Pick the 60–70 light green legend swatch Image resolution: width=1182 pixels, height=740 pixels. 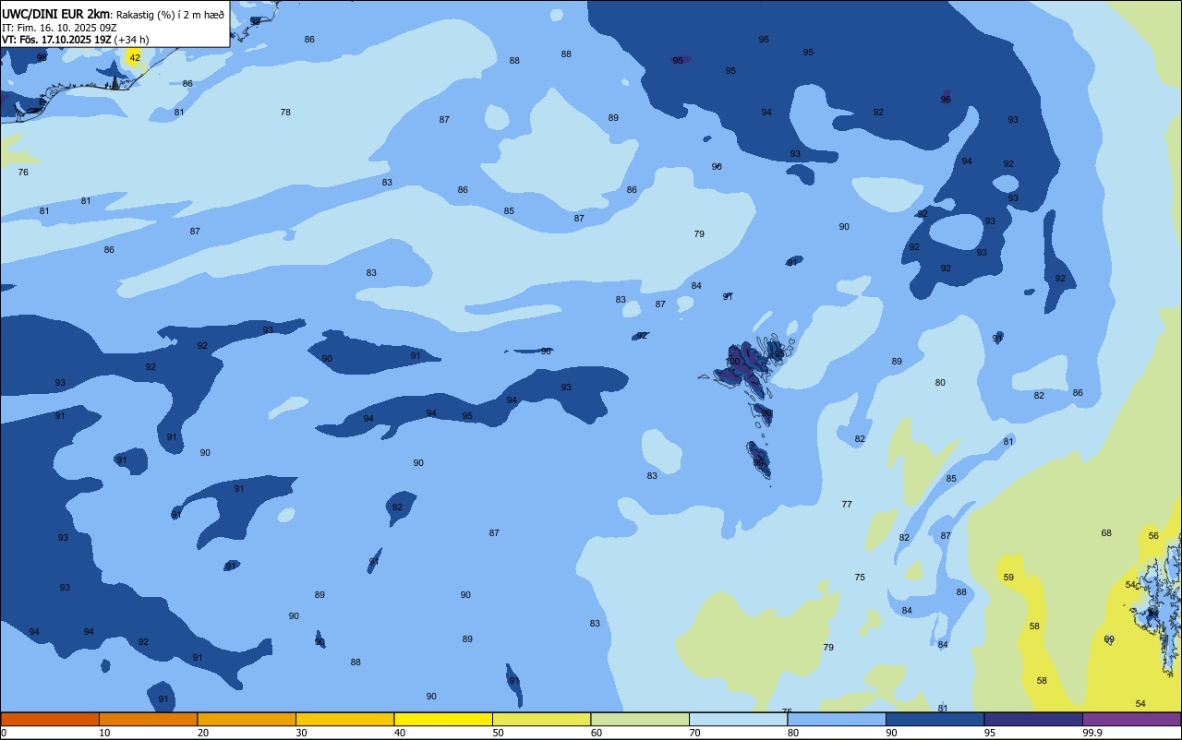640,719
